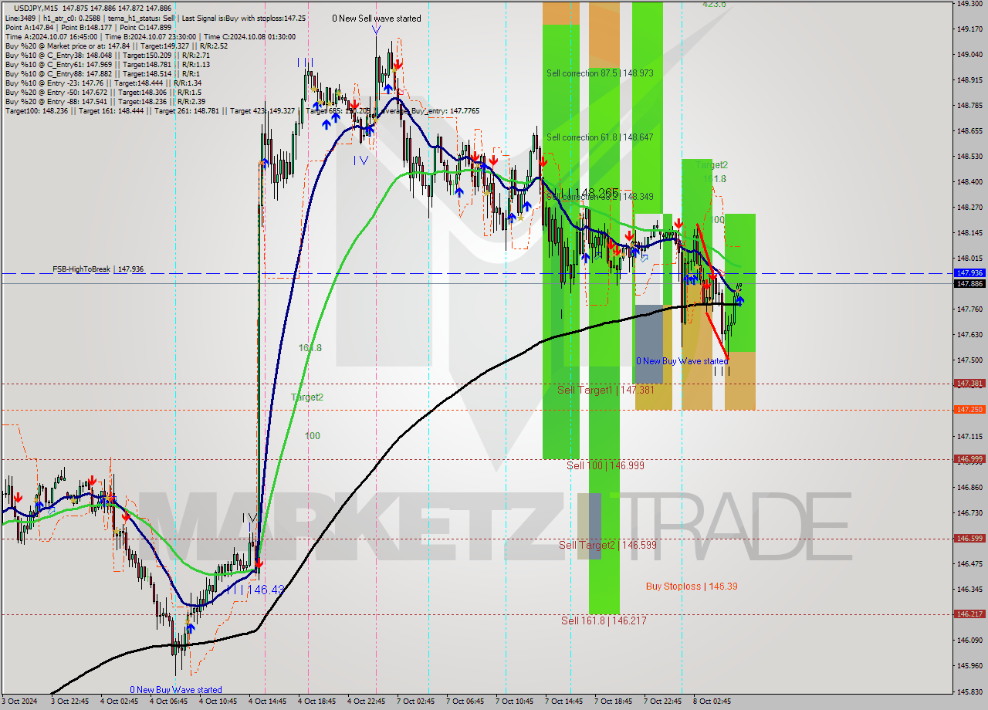Select the FSB-HighToBreak | 147.936 label
988x710 pixels.
pos(98,269)
